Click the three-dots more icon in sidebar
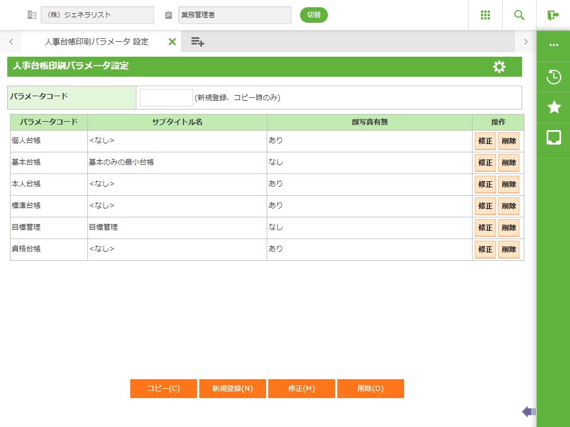The image size is (570, 427). pos(553,45)
